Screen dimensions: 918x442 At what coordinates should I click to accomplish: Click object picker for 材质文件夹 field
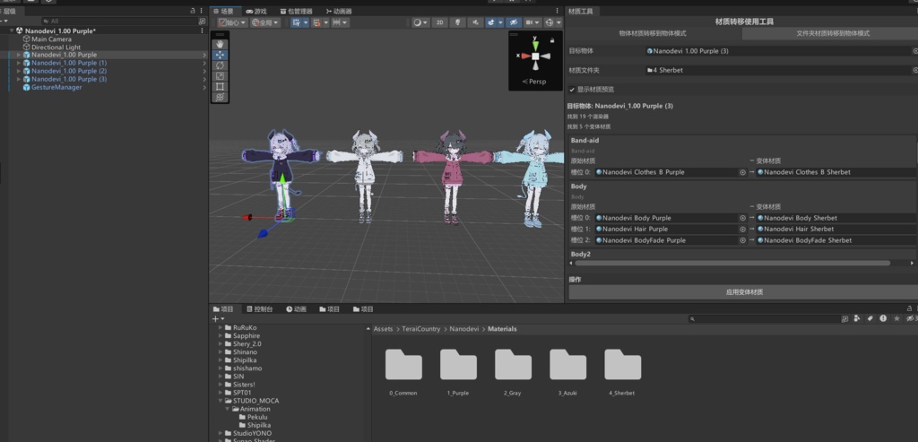click(915, 70)
